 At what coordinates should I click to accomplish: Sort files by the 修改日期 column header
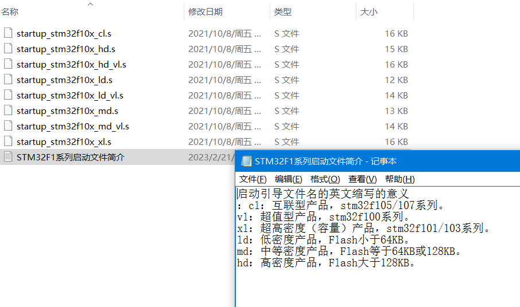[x=205, y=12]
